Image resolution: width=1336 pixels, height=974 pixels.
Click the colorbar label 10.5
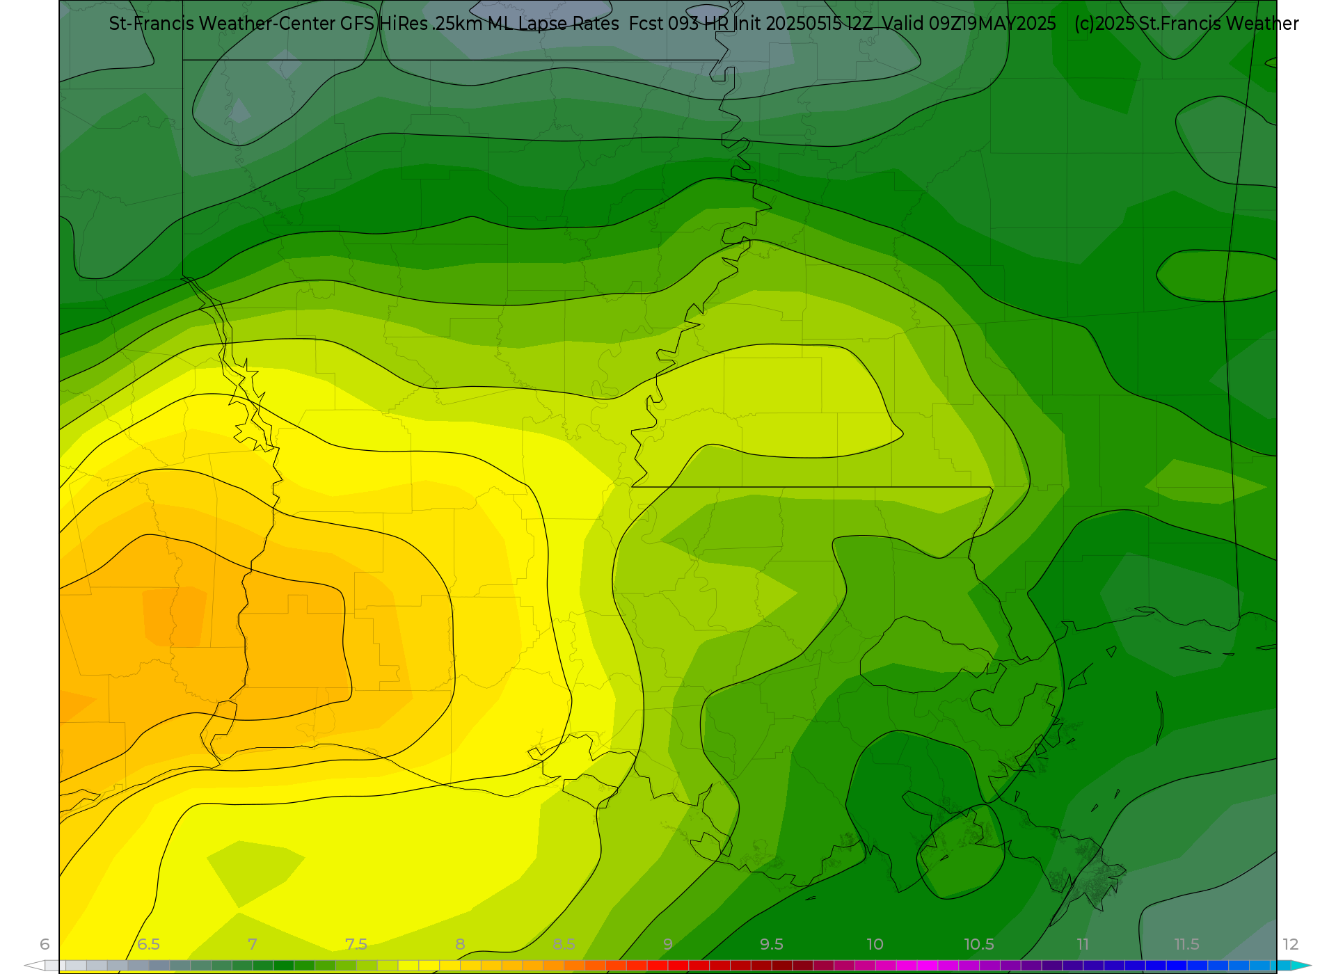click(979, 944)
